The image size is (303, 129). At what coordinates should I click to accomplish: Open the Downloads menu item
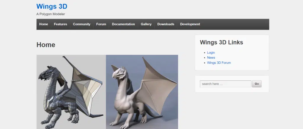click(166, 24)
